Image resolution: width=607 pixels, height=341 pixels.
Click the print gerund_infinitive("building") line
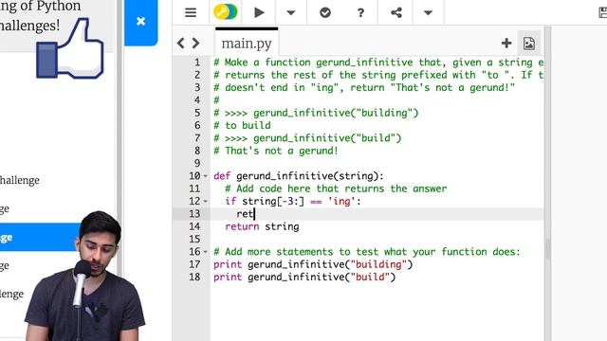(x=313, y=264)
